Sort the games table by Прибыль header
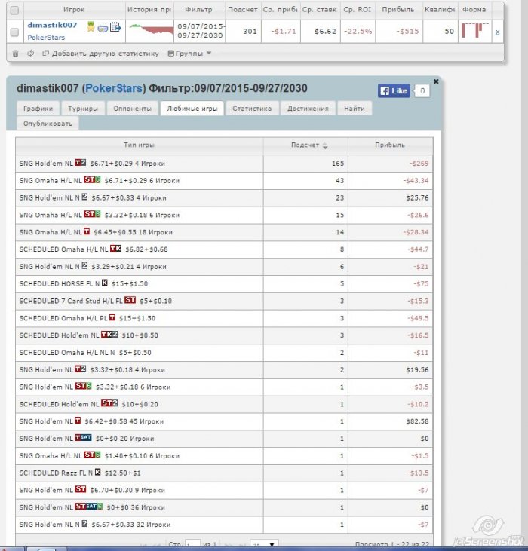528x551 pixels. (x=390, y=145)
